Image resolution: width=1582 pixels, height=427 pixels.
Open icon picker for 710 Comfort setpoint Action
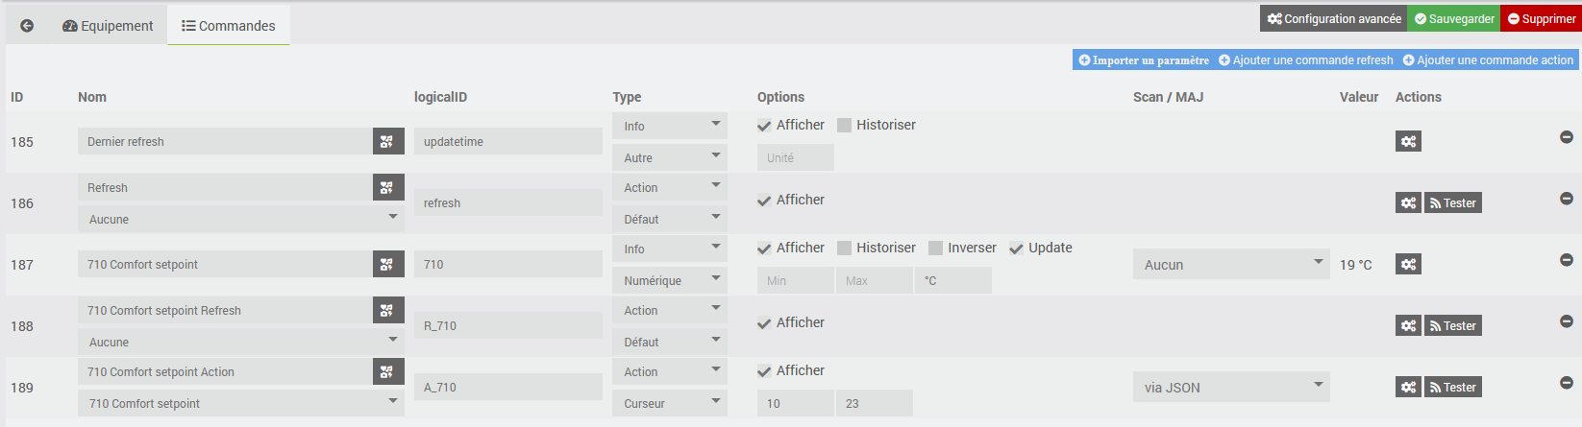[x=387, y=371]
